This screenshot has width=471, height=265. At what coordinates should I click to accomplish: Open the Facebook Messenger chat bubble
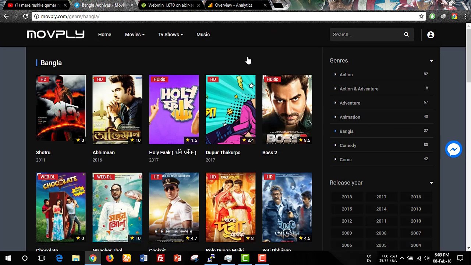(x=453, y=149)
